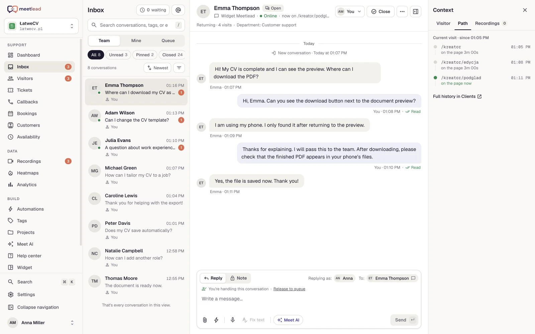Open Callbacks section
The image size is (535, 334).
[39, 102]
